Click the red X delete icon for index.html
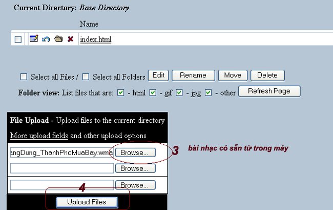Image resolution: width=333 pixels, height=210 pixels. [70, 39]
